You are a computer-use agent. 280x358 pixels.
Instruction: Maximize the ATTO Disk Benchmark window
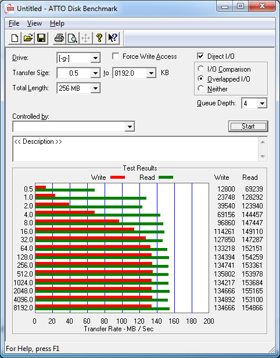pos(240,6)
